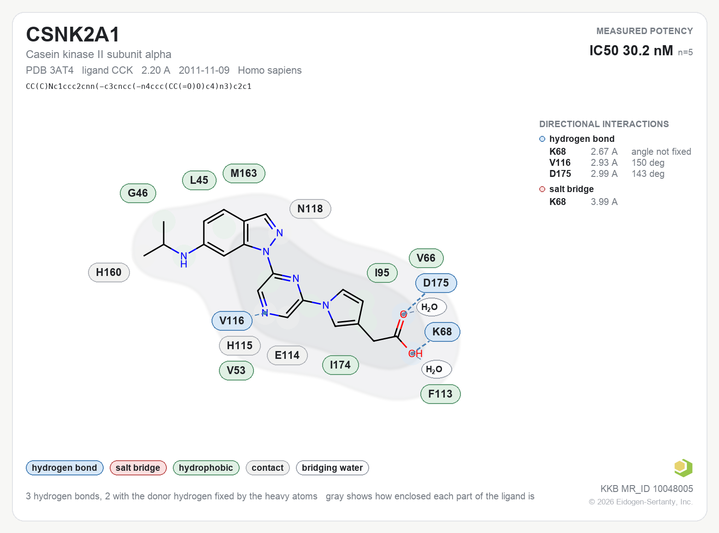The image size is (719, 533).
Task: Select the contact legend pill
Action: point(268,468)
